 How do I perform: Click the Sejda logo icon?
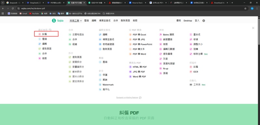tap(54, 21)
